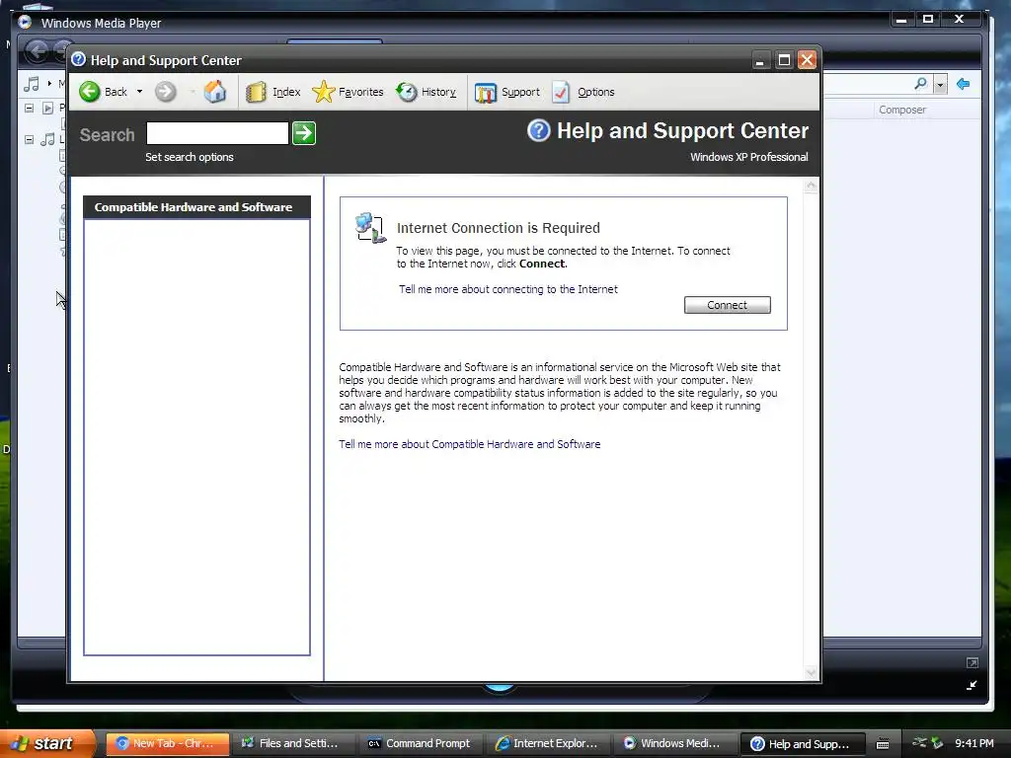The width and height of the screenshot is (1011, 758).
Task: Maximize the Help and Support Center window
Action: tap(784, 60)
